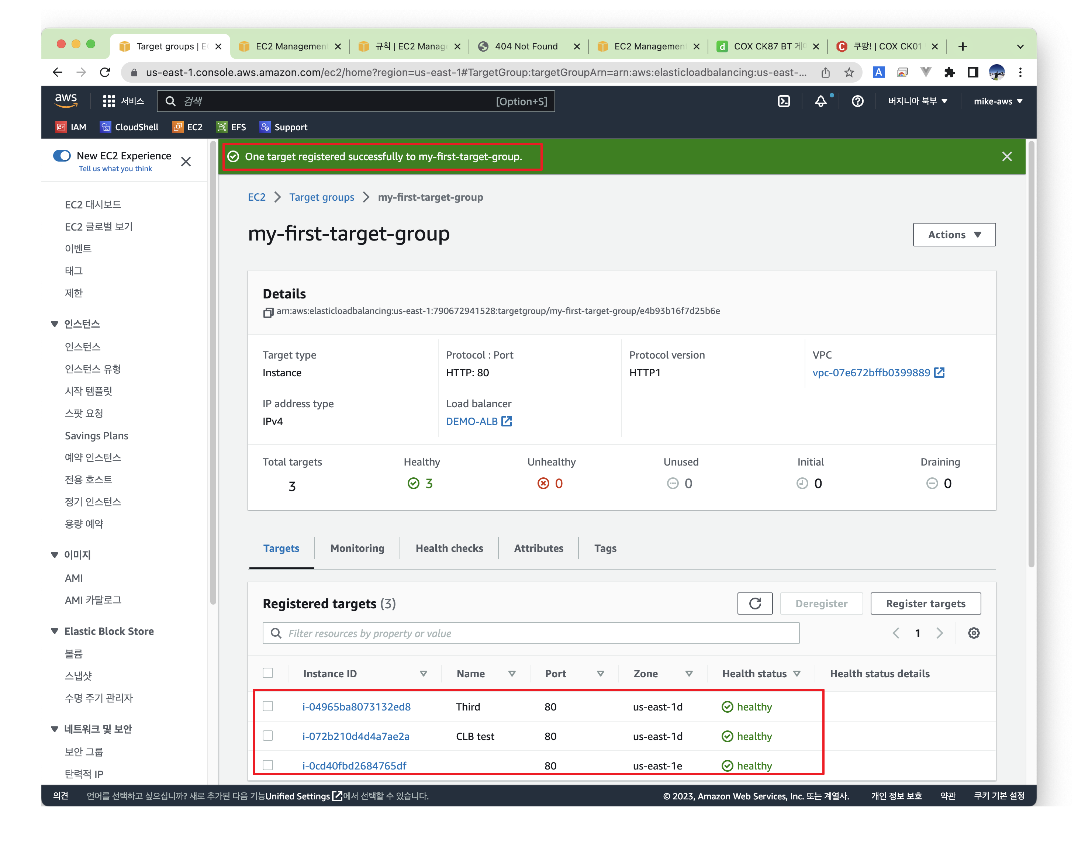The width and height of the screenshot is (1078, 861).
Task: Open the help question mark menu
Action: (x=857, y=101)
